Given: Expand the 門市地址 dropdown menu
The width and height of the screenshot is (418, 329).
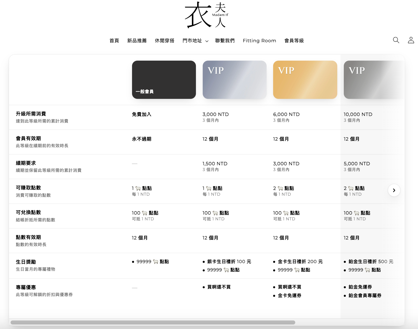Looking at the screenshot, I should point(195,41).
